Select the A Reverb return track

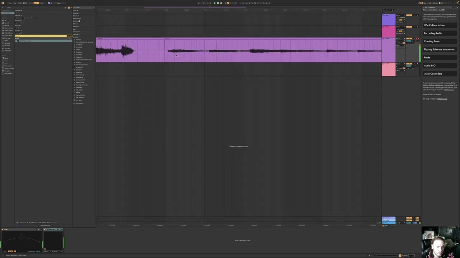(388, 218)
